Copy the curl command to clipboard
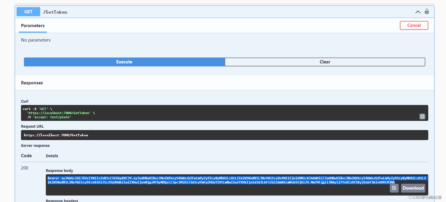446x202 pixels. [x=422, y=116]
